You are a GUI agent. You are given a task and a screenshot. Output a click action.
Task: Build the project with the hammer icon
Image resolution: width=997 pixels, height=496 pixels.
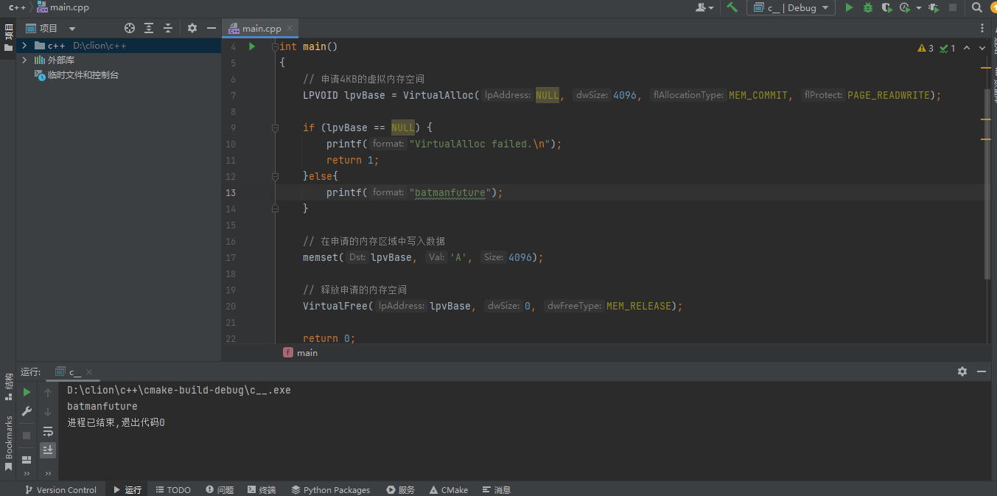point(732,7)
